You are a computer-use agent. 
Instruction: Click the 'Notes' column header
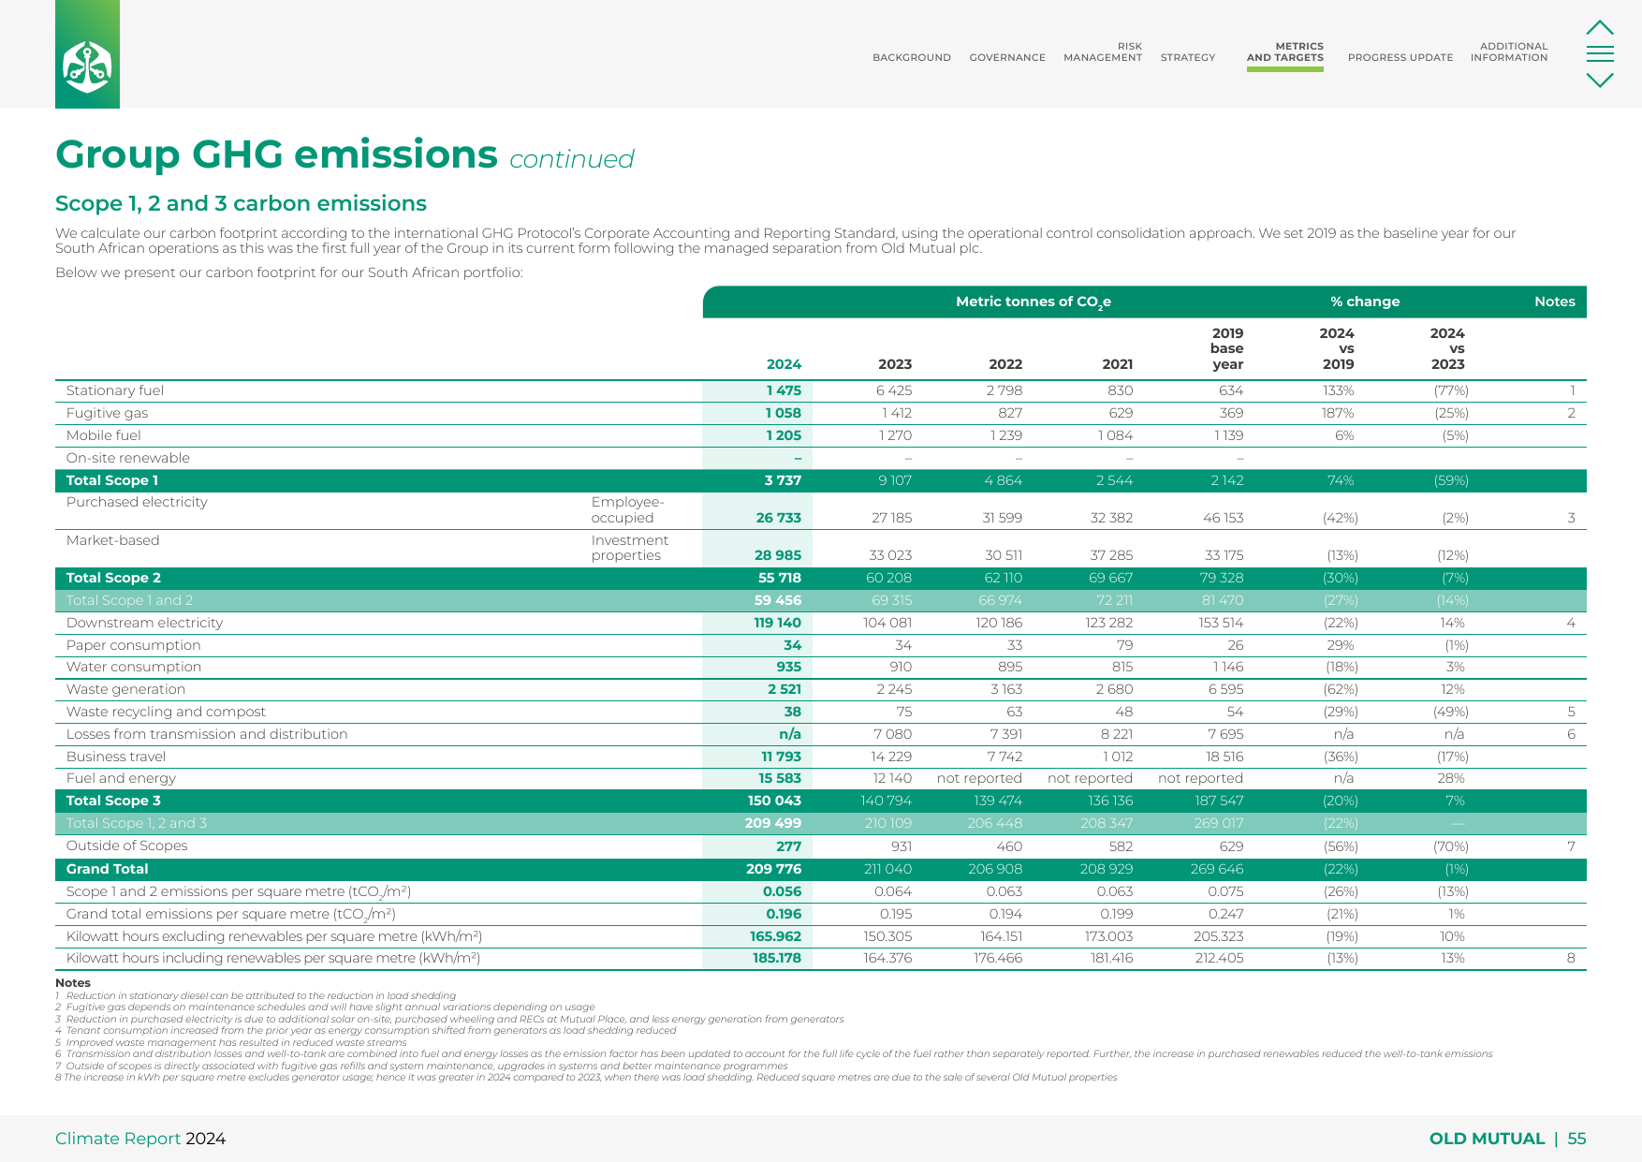1555,302
